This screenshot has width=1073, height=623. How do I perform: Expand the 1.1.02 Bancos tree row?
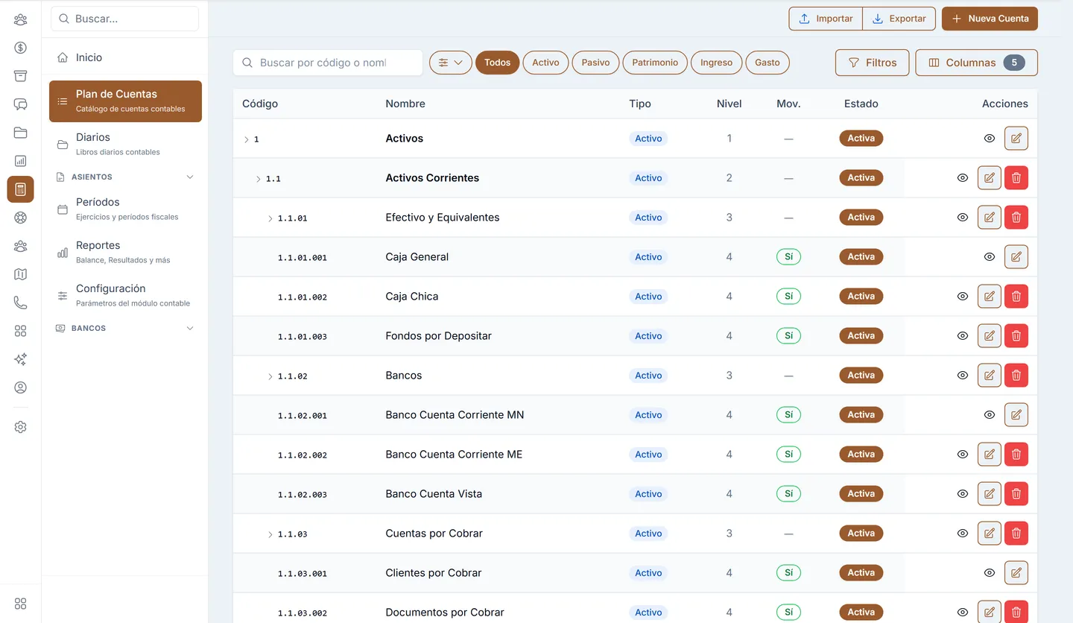click(x=270, y=376)
